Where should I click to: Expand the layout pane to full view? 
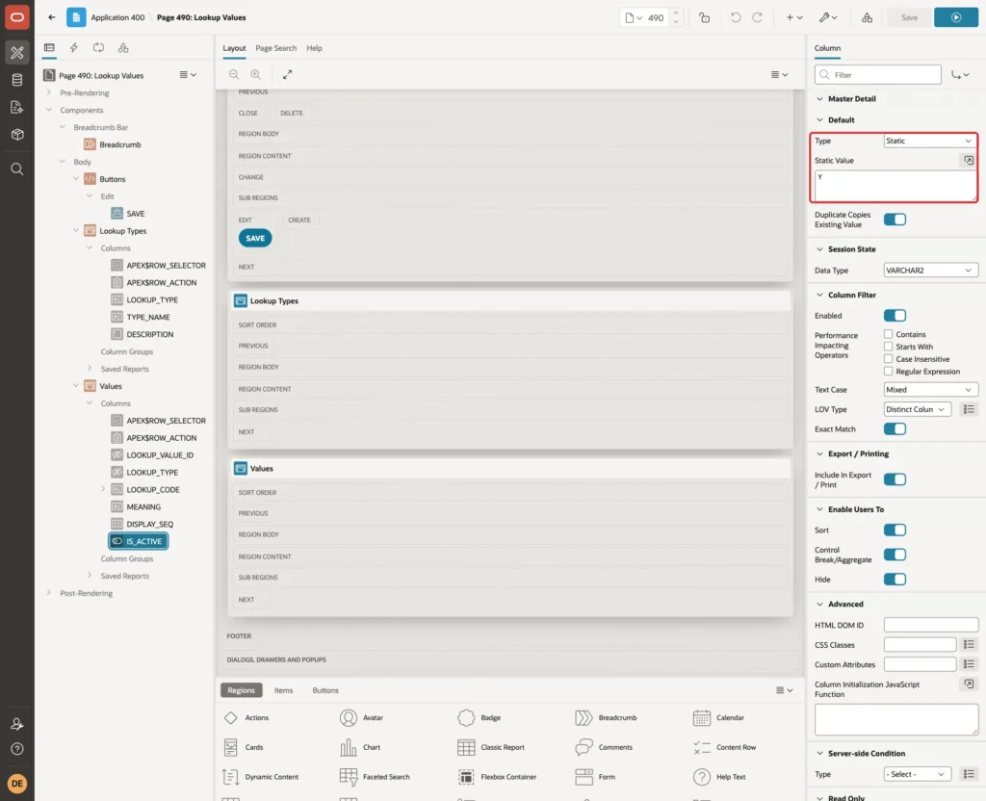(287, 75)
